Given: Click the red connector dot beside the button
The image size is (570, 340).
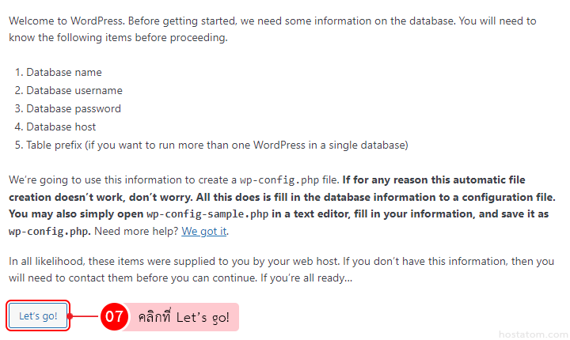Looking at the screenshot, I should pos(70,317).
